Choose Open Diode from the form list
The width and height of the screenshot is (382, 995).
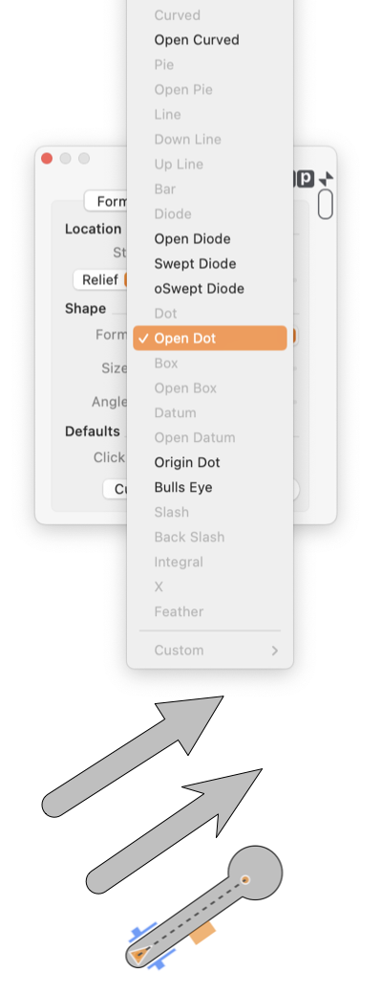[192, 239]
